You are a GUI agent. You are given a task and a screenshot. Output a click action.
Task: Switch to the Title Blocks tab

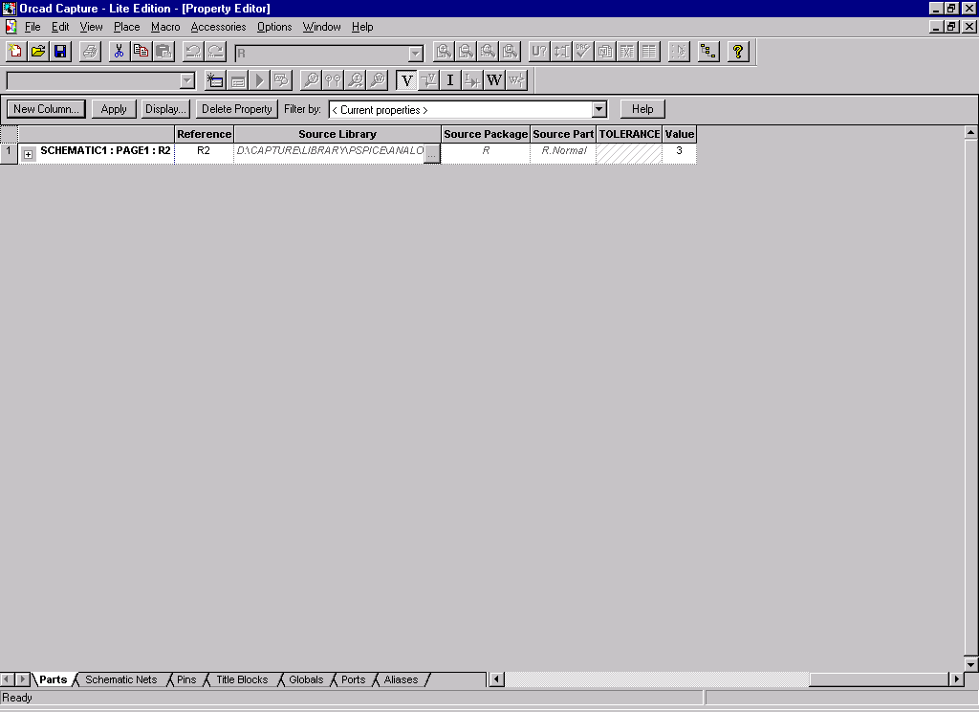pyautogui.click(x=242, y=679)
